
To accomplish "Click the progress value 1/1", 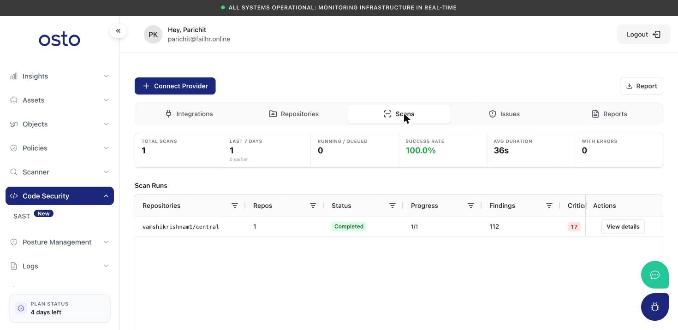I will coord(414,227).
